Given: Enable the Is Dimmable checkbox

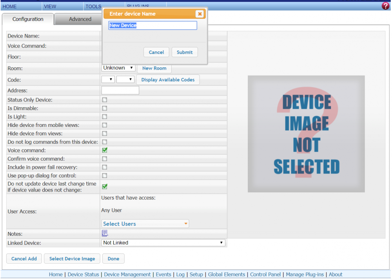Looking at the screenshot, I should point(105,108).
